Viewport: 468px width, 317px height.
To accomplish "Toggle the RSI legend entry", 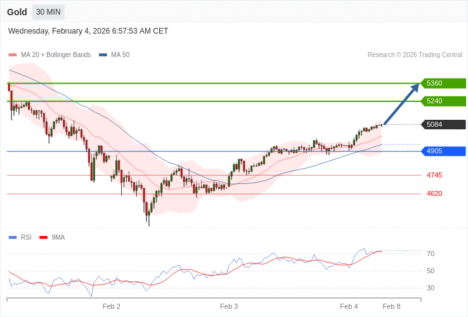I will (x=26, y=238).
